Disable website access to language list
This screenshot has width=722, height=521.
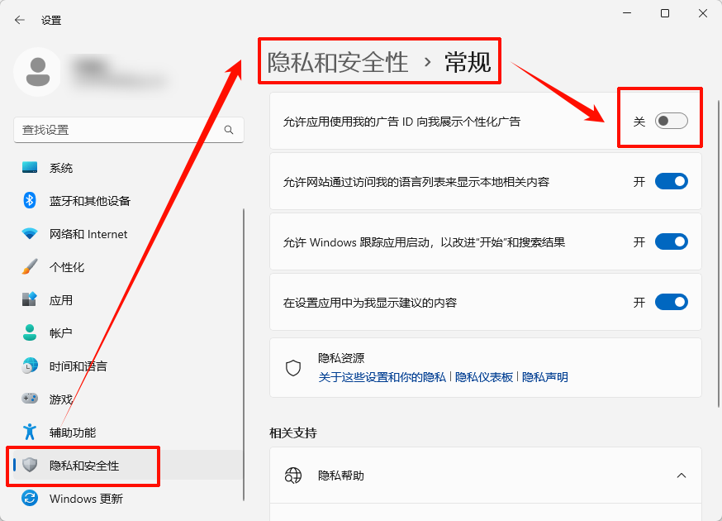(x=671, y=181)
